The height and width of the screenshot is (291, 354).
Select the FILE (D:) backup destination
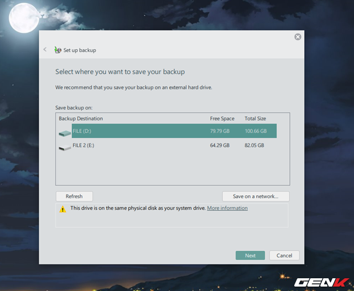[x=174, y=131]
